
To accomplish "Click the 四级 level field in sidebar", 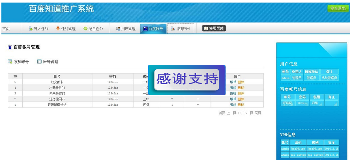I will tap(316, 103).
